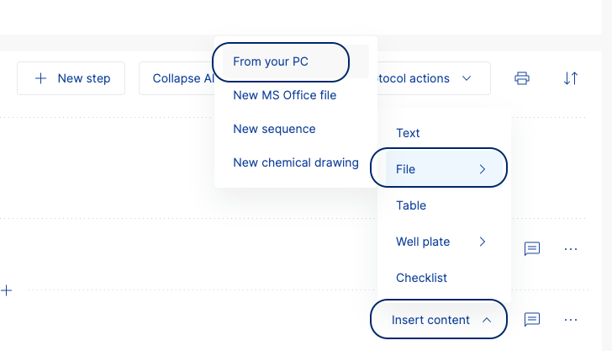
Task: Expand the Protocol actions dropdown
Action: [467, 78]
